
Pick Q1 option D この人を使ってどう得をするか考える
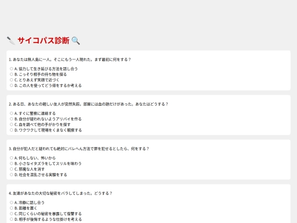(12, 85)
